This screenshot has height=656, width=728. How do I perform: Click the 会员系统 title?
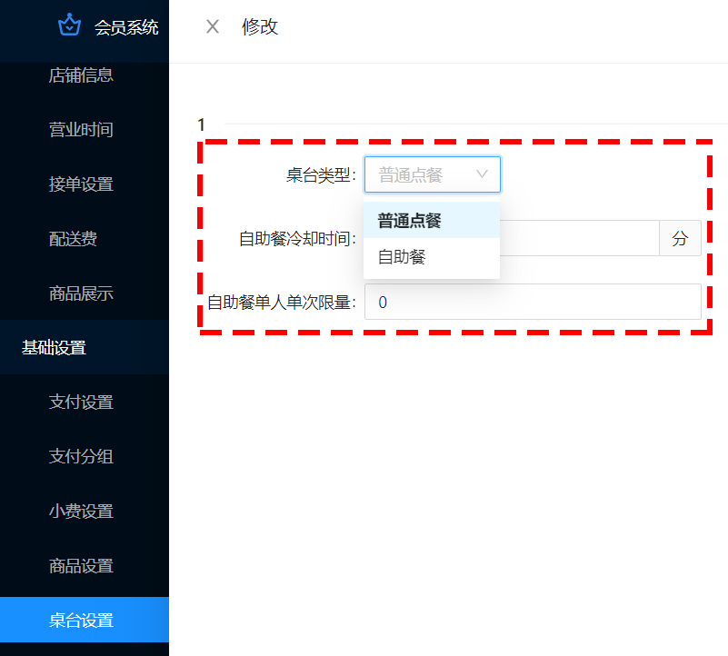click(126, 27)
